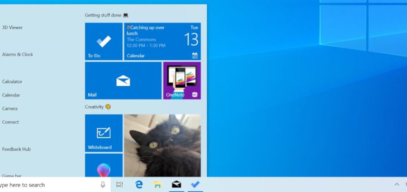Click the taskbar search input field
407x192 pixels.
tap(55, 185)
